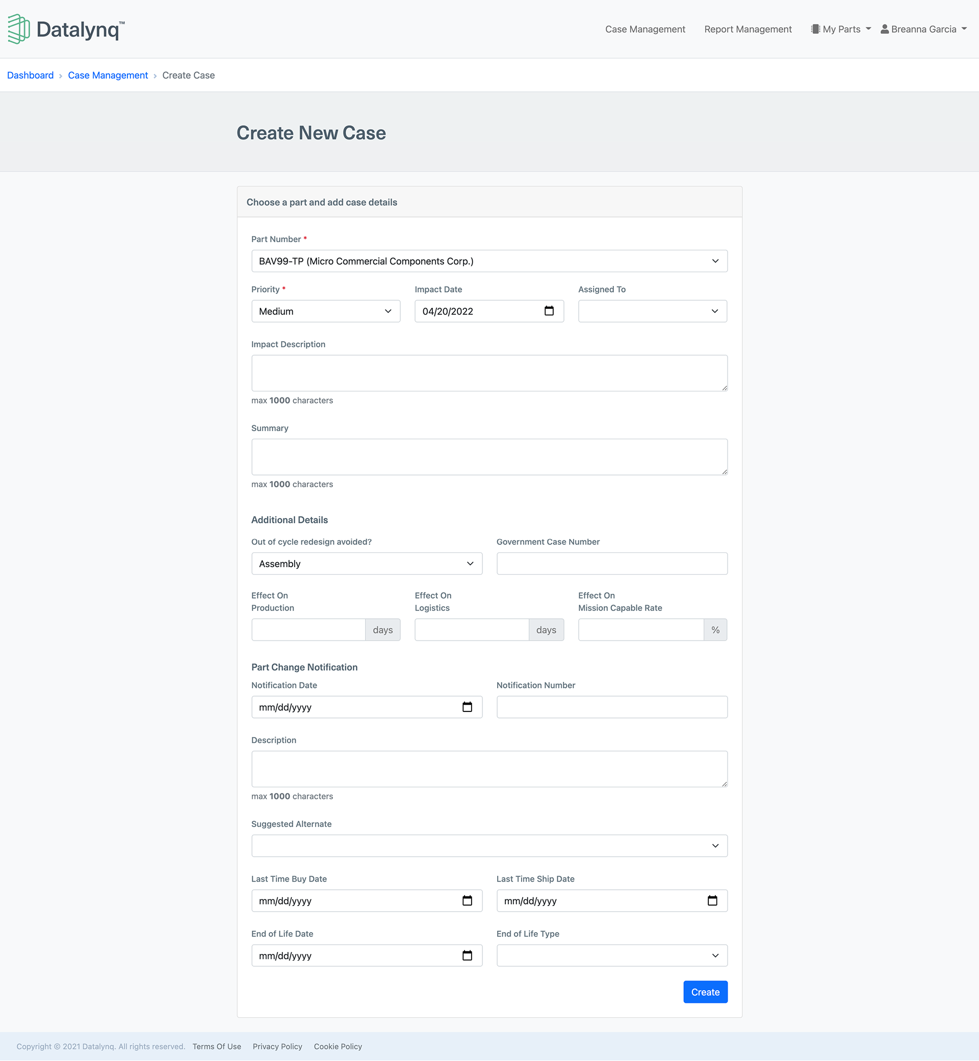
Task: Click the Last Time Ship Date field
Action: [612, 901]
